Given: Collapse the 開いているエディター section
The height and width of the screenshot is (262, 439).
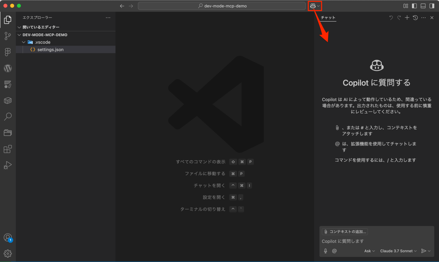Looking at the screenshot, I should coord(19,27).
